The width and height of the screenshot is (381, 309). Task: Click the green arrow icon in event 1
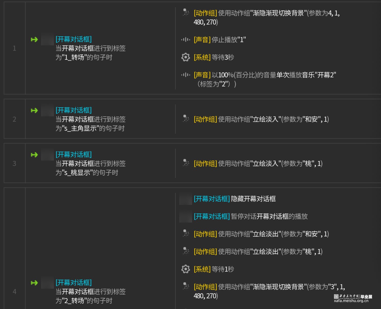34,40
